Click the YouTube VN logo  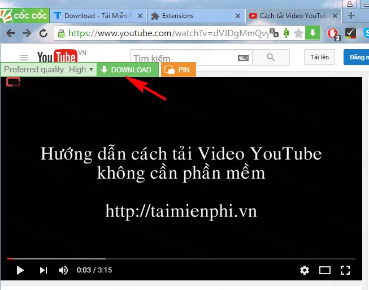pos(62,57)
